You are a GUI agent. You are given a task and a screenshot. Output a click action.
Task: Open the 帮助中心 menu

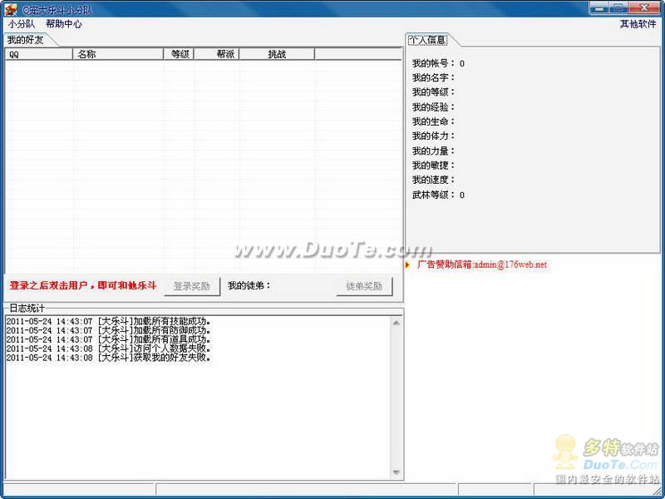click(x=64, y=24)
